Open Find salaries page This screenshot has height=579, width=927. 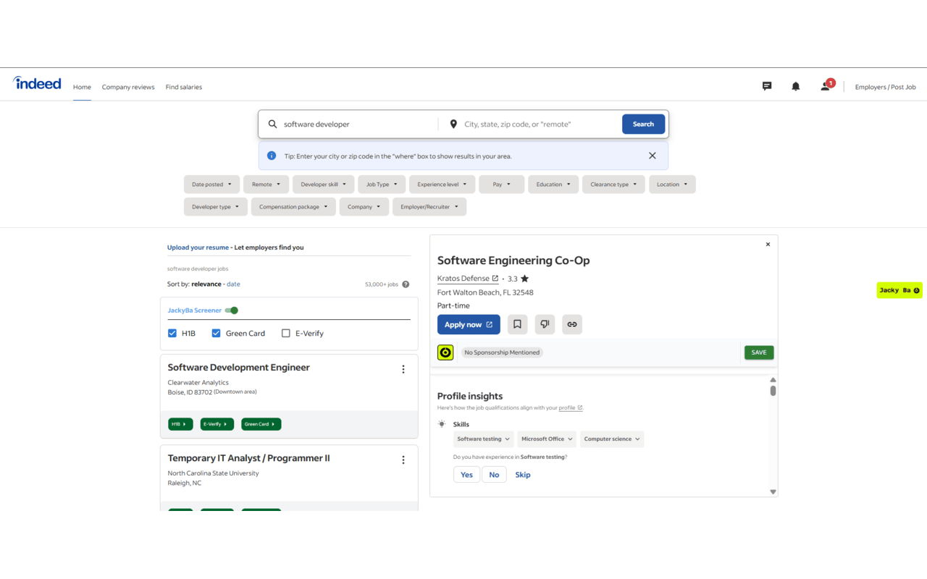184,87
